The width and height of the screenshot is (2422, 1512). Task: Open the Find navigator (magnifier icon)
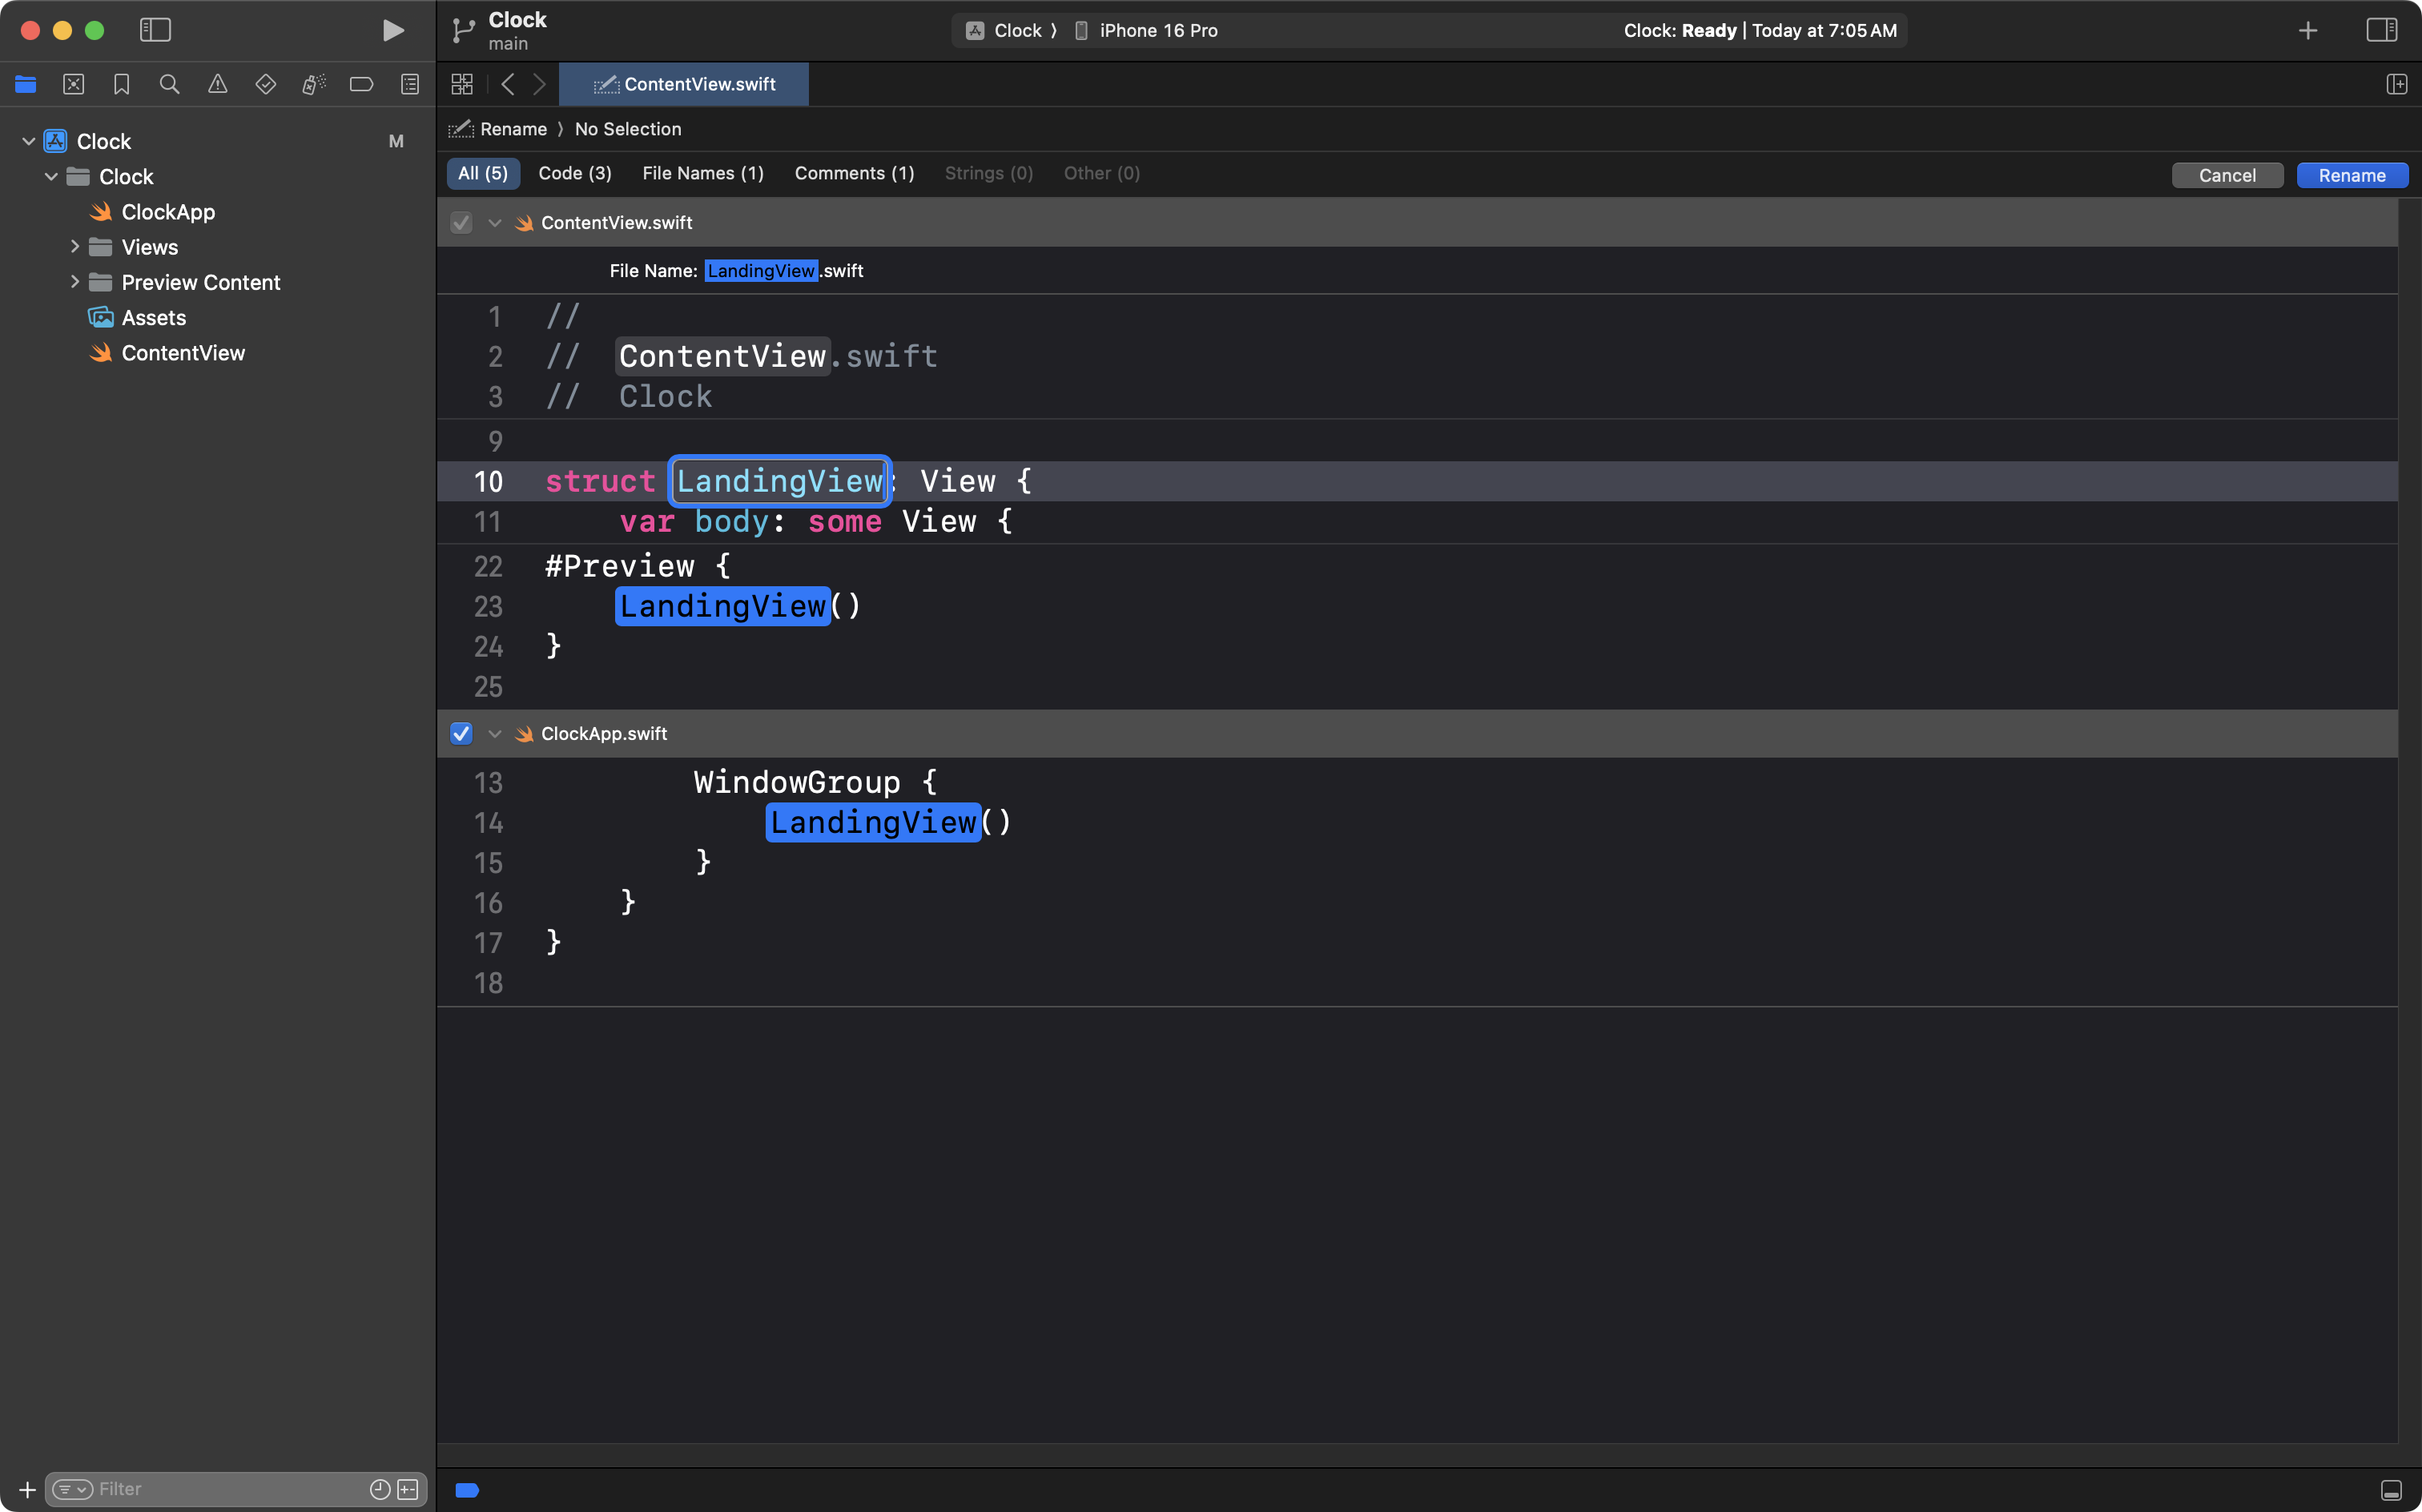[169, 85]
